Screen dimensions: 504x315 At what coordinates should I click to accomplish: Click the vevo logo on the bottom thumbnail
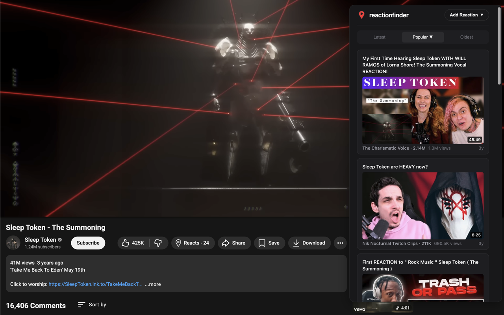click(x=359, y=309)
